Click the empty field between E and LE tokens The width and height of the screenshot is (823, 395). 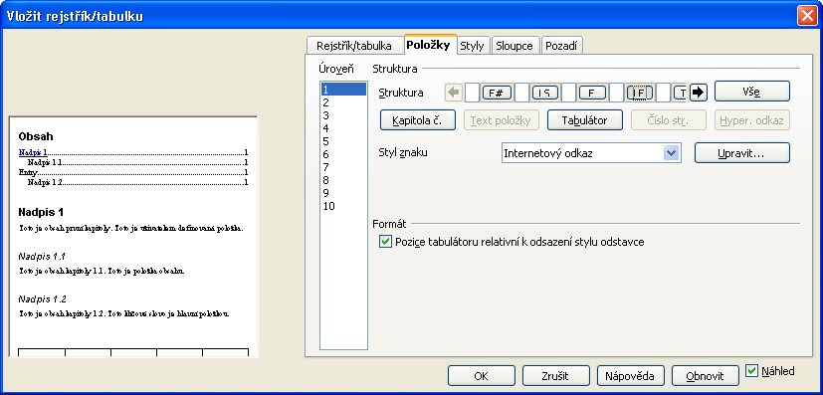[x=616, y=93]
